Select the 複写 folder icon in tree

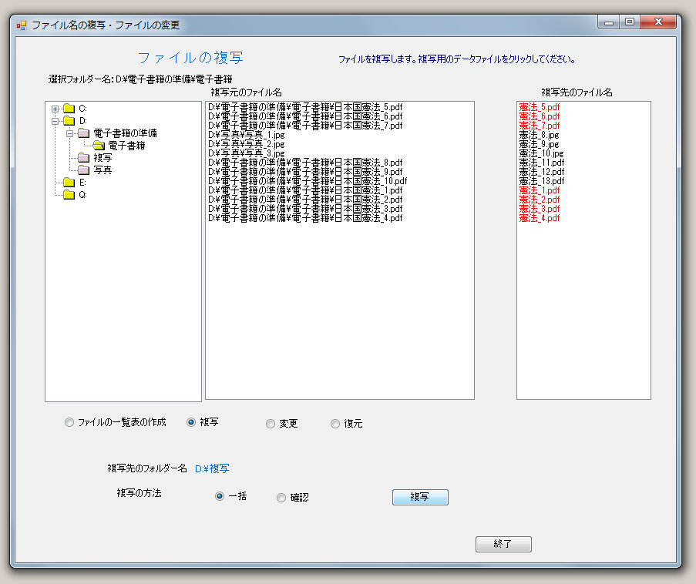click(83, 158)
